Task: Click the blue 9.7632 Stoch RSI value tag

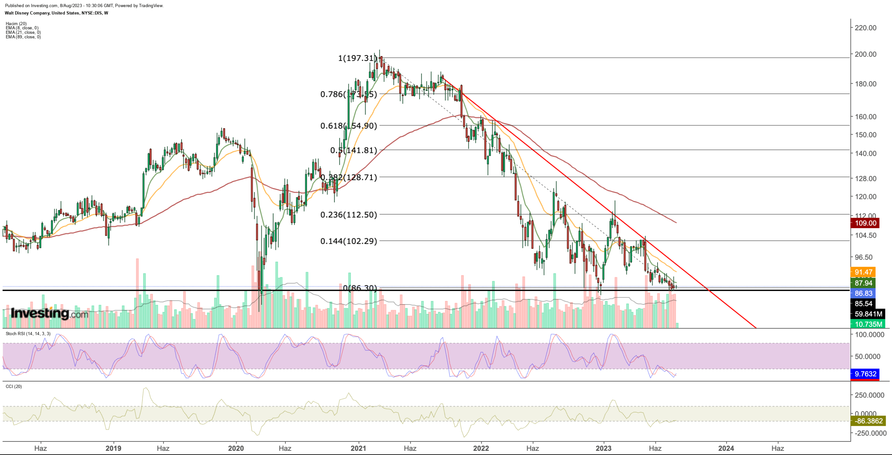Action: click(x=865, y=374)
